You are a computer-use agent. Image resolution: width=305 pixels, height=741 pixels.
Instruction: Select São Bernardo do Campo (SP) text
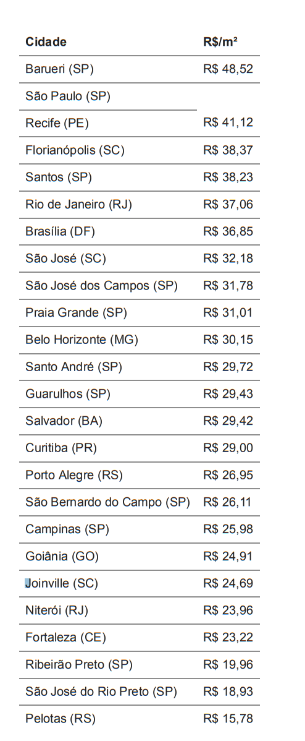(107, 502)
